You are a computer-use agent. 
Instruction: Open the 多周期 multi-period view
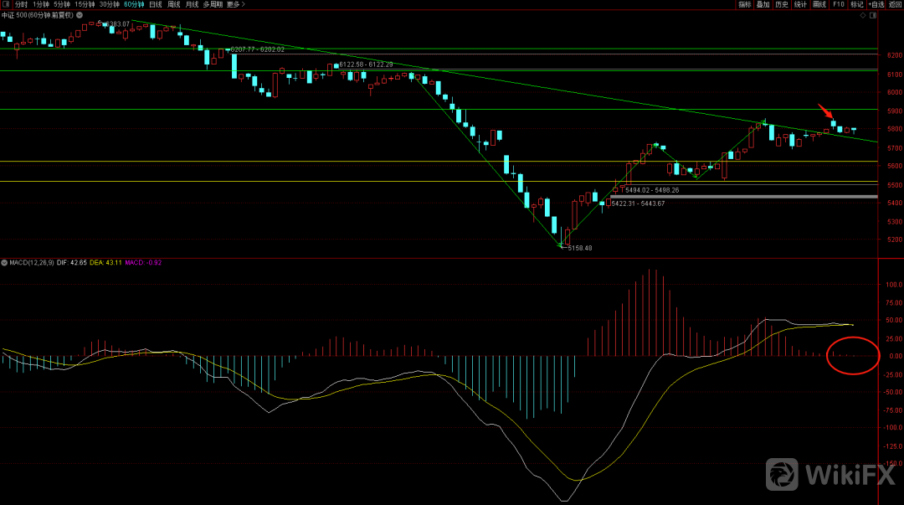tap(213, 4)
